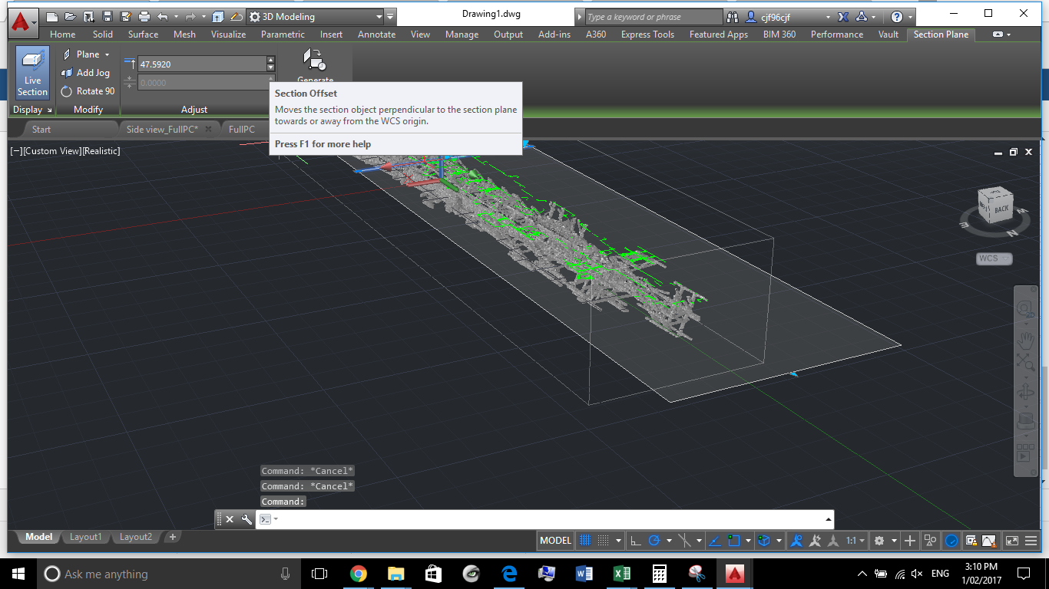Image resolution: width=1049 pixels, height=589 pixels.
Task: Click the MODEL button in the status bar
Action: click(554, 540)
